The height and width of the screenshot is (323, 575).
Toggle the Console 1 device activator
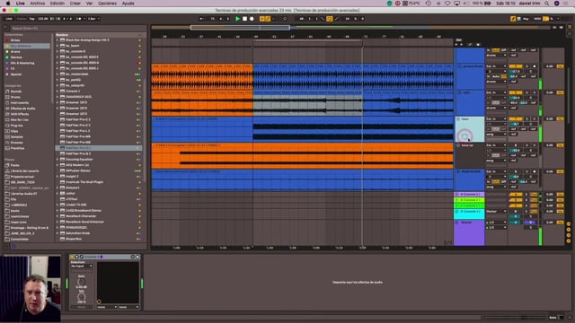click(72, 257)
